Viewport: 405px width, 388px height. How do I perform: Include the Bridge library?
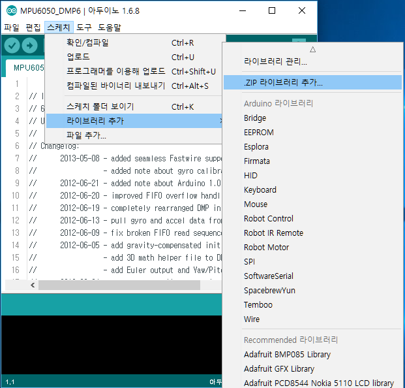click(312, 118)
